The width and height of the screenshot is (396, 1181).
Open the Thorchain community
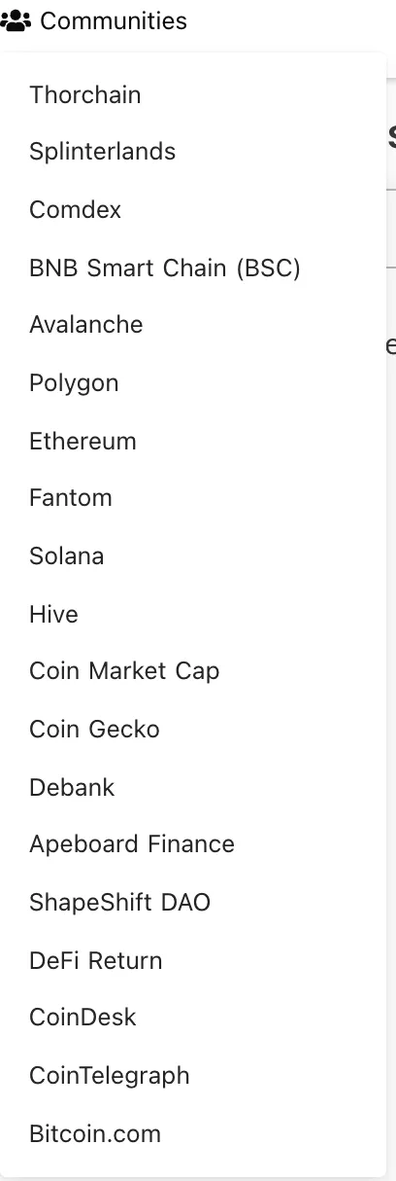coord(193,95)
